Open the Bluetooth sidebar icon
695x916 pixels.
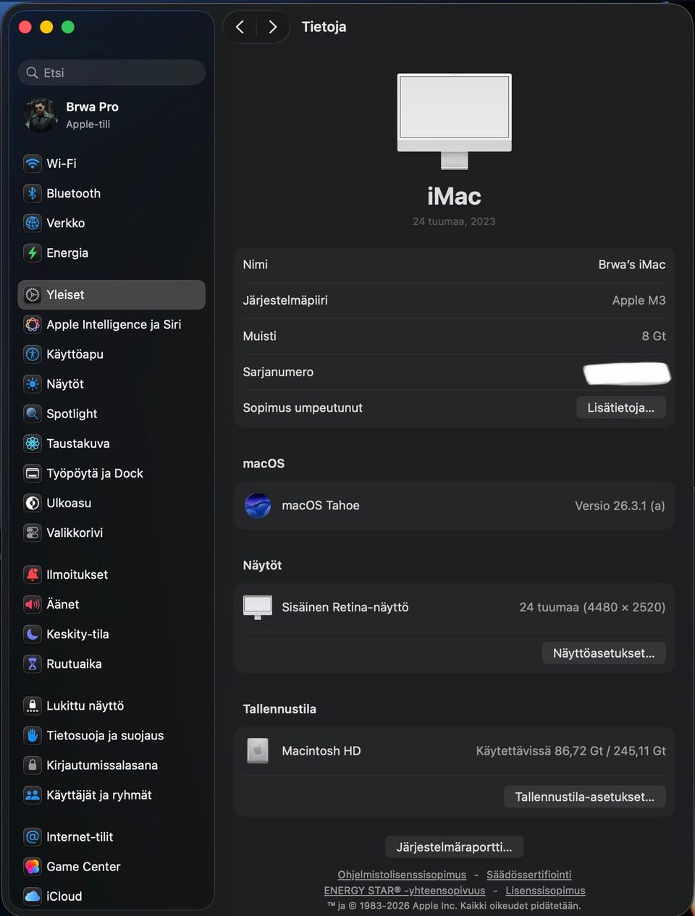pyautogui.click(x=33, y=193)
